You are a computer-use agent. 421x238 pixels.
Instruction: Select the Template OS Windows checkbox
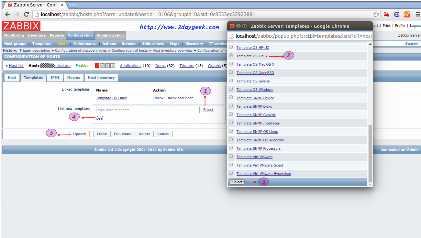[x=231, y=89]
